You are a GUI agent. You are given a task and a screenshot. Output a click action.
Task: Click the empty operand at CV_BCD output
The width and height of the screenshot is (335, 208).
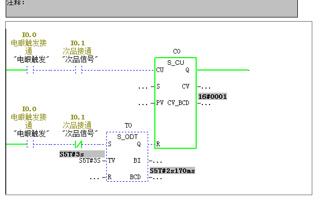pos(206,103)
